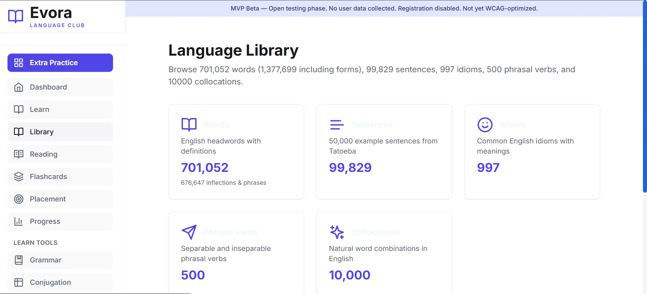This screenshot has width=647, height=294.
Task: Click the Extra Practice grid icon
Action: pos(19,63)
